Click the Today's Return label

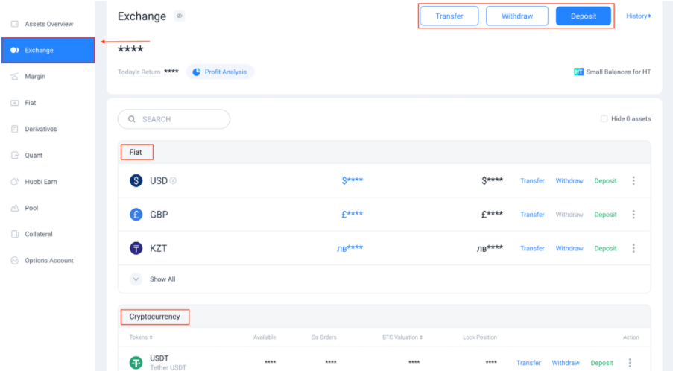pos(139,72)
